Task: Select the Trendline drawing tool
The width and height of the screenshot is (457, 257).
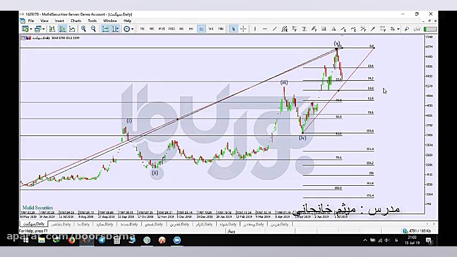Action: 275,29
